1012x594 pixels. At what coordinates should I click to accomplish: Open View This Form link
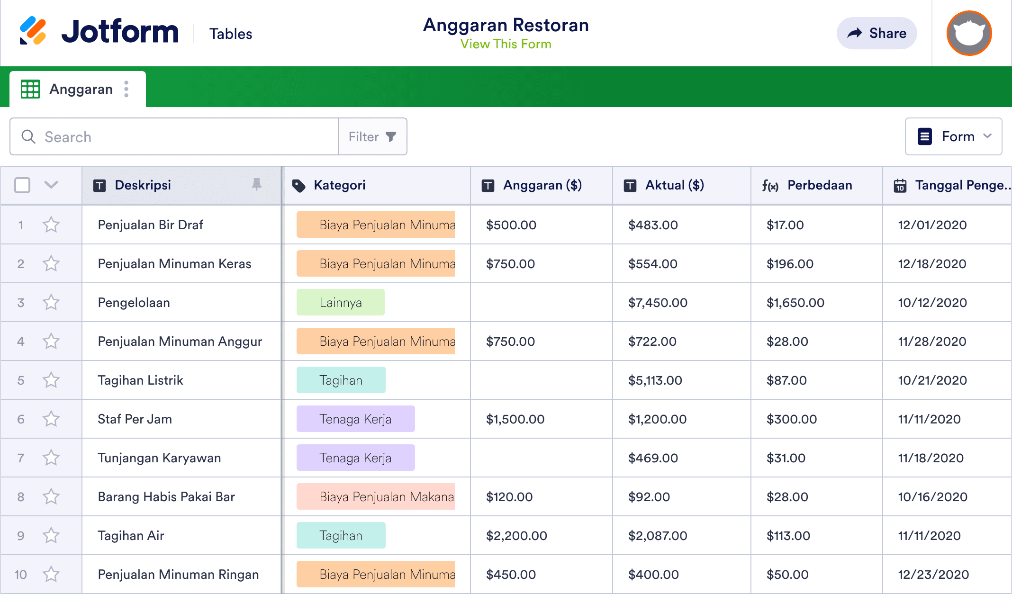pos(506,44)
